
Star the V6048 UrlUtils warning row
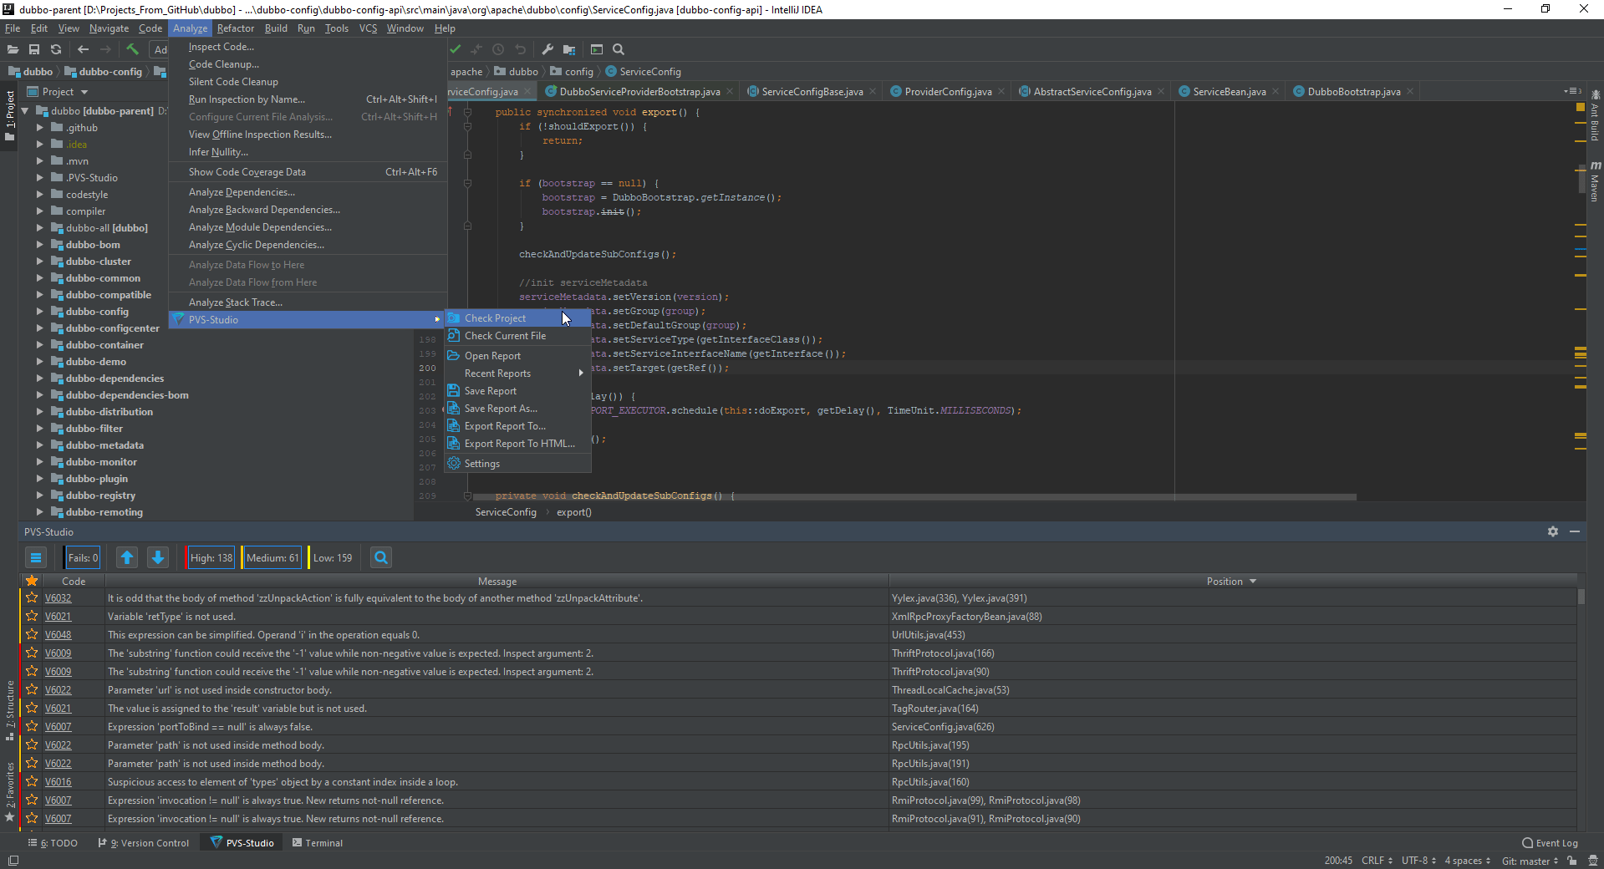(32, 634)
